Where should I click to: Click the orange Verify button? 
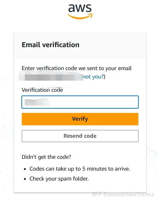(x=80, y=119)
